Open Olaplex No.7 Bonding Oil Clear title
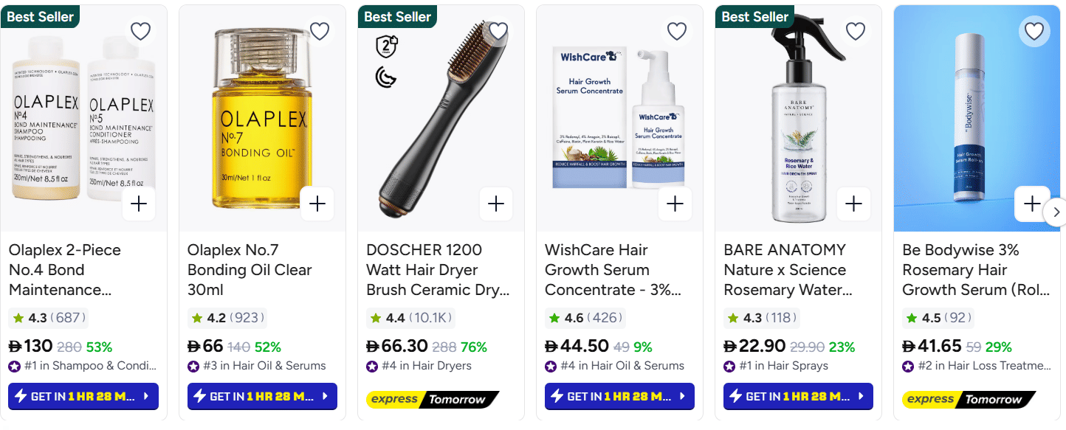The width and height of the screenshot is (1066, 430). coord(250,270)
